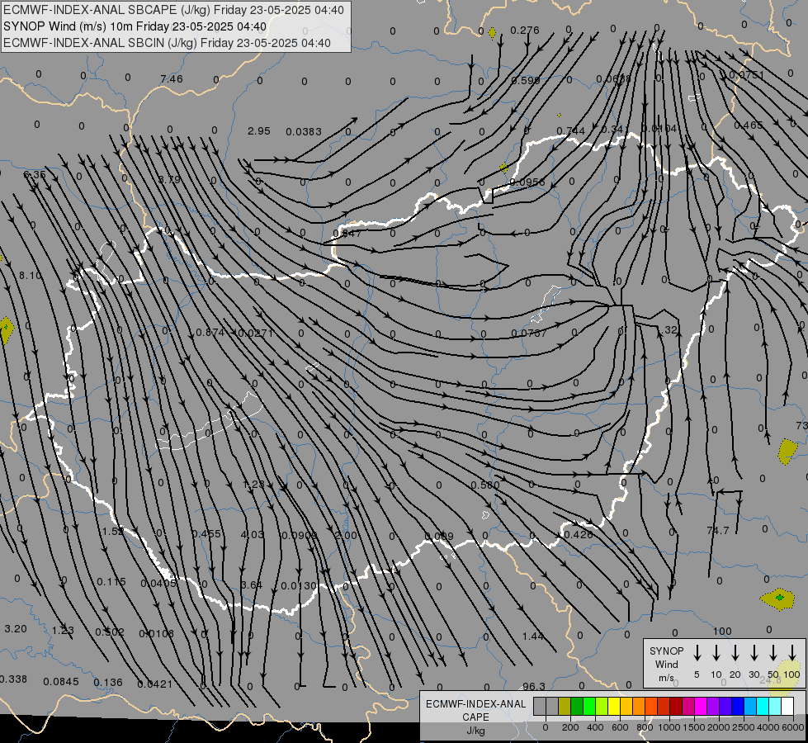
Task: Click the 2.00 value on the map
Action: 346,535
